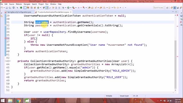The width and height of the screenshot is (183, 103).
Task: Maximize the editor area
Action: (x=176, y=12)
